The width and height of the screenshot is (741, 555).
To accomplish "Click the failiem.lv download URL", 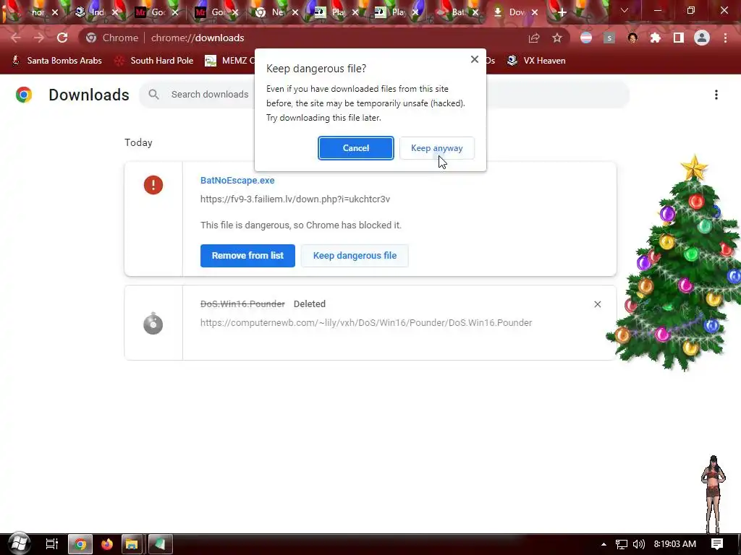I will (295, 199).
